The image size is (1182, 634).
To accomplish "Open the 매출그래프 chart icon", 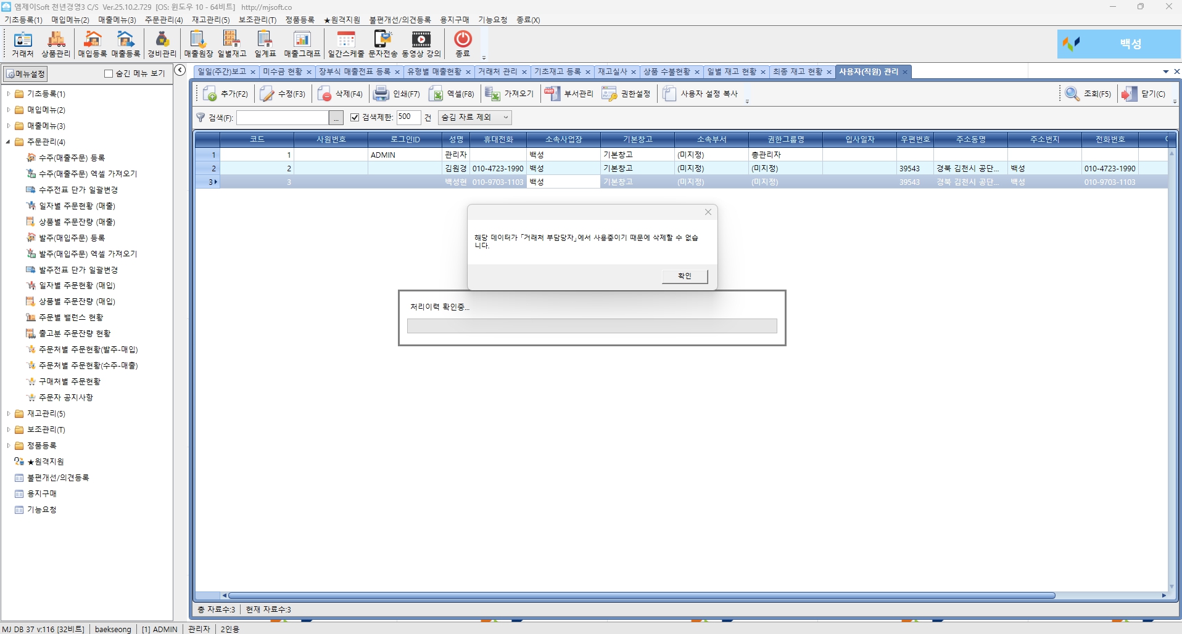I will click(302, 44).
